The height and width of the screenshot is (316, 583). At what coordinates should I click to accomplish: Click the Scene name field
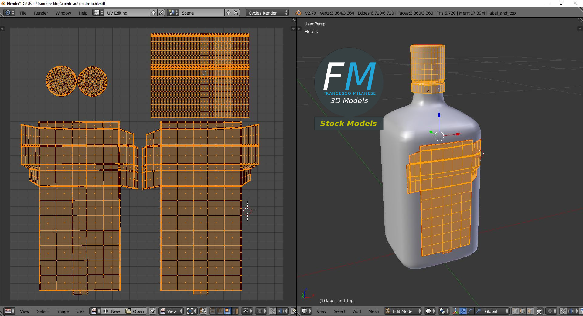(x=202, y=13)
